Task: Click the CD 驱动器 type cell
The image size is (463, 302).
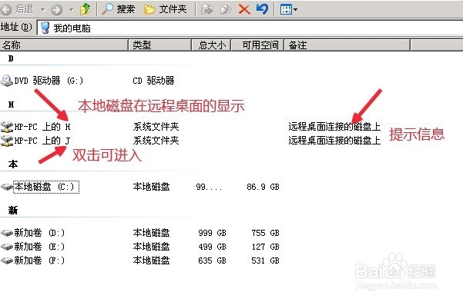Action: tap(153, 81)
